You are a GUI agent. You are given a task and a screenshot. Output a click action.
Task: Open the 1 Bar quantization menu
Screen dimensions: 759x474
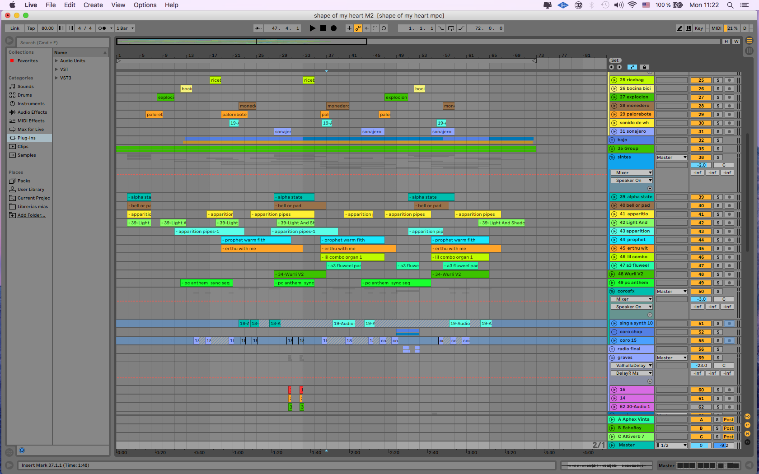(x=125, y=28)
